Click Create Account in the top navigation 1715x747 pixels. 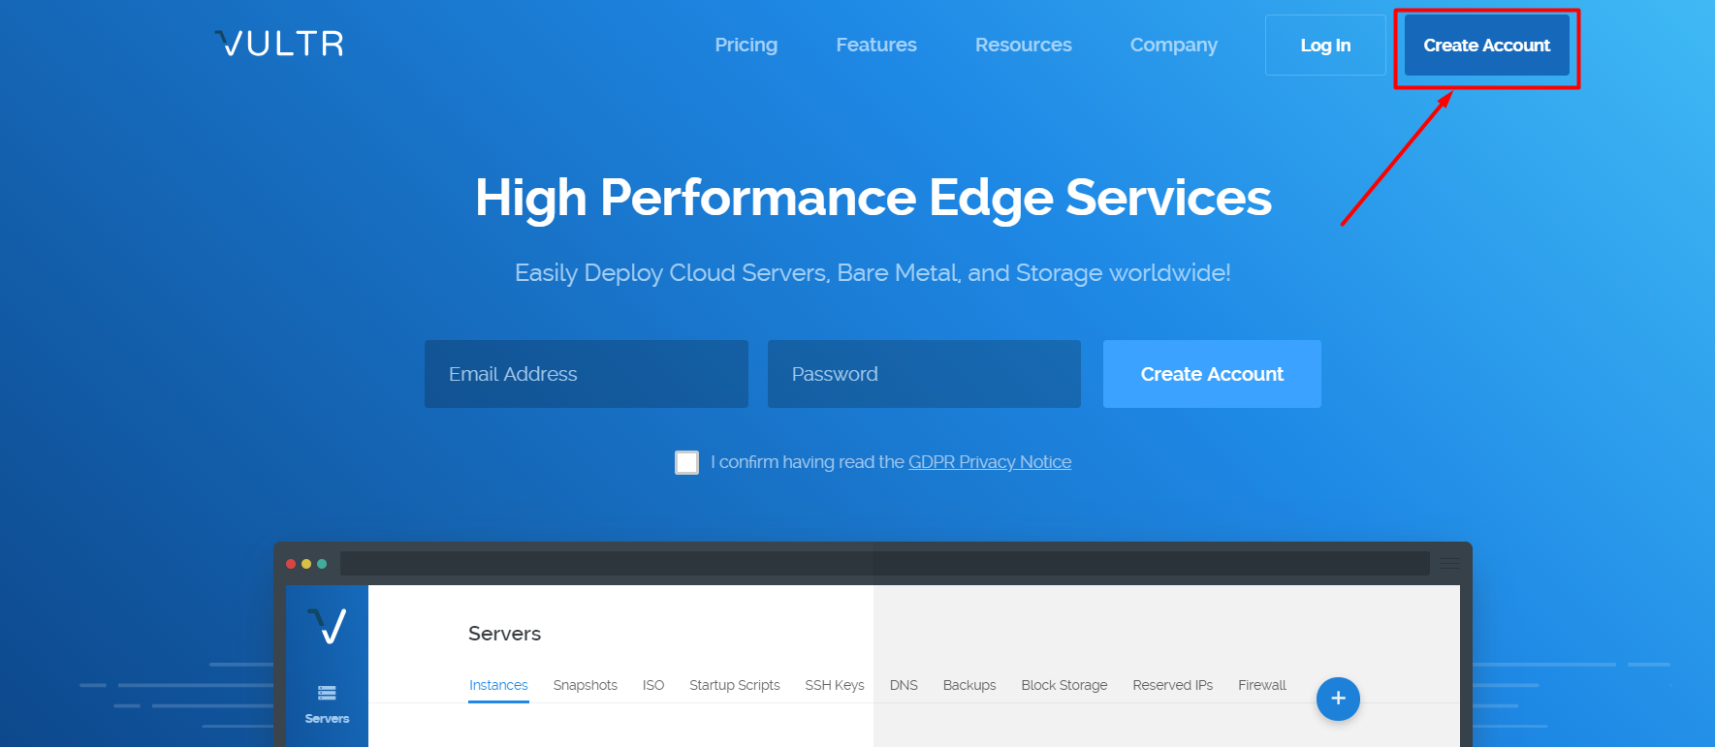pyautogui.click(x=1487, y=45)
